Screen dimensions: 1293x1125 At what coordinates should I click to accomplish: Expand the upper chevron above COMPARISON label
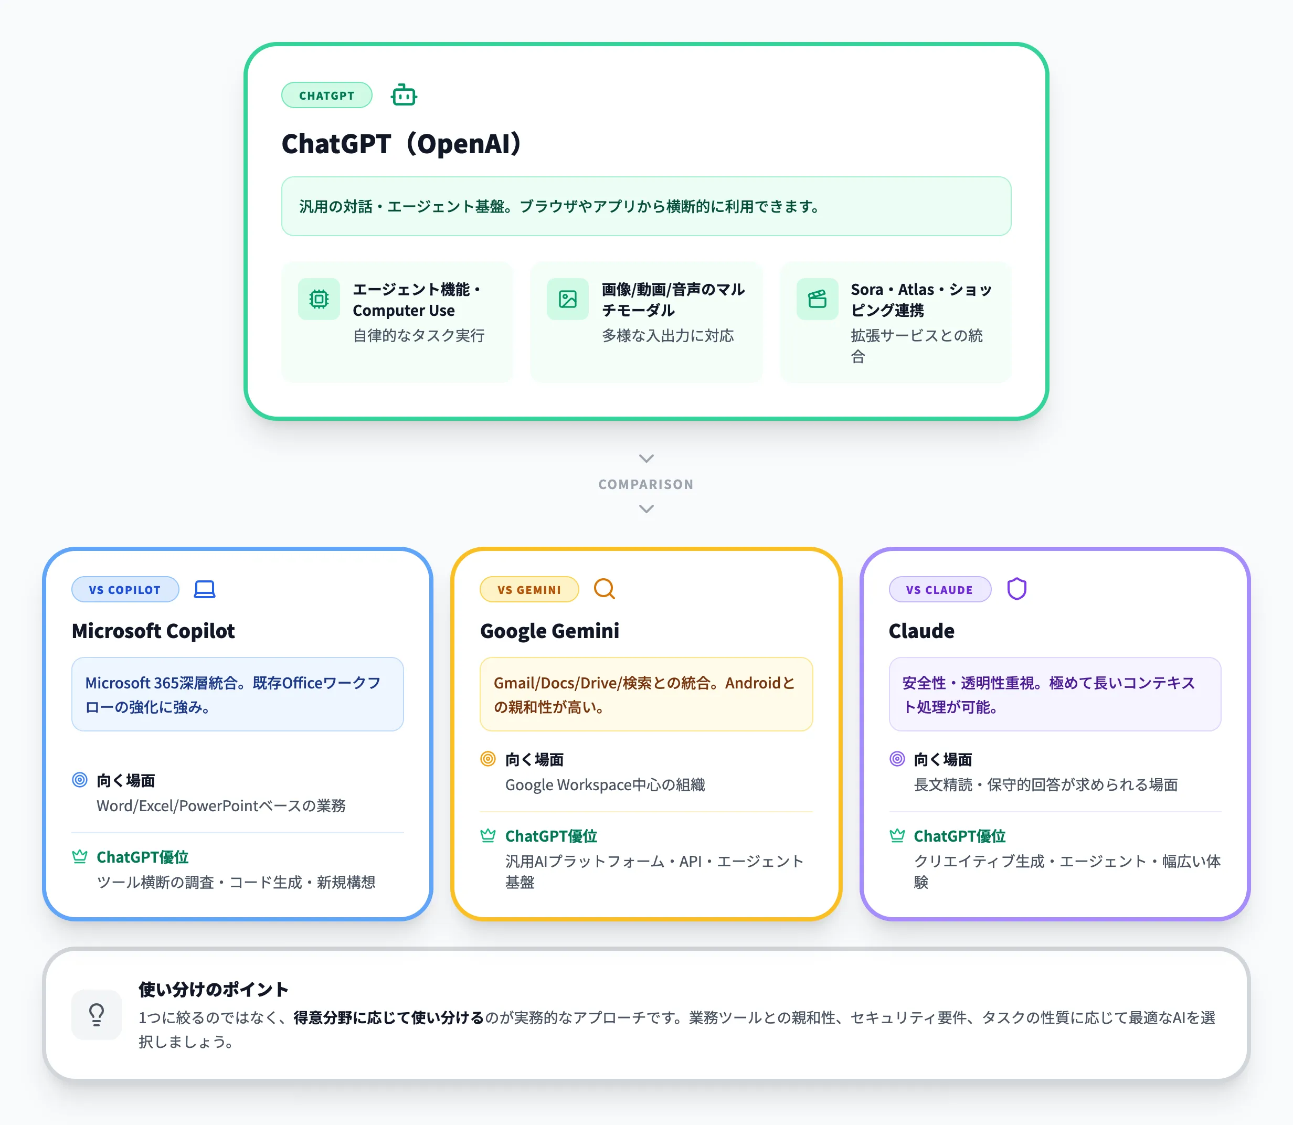(x=646, y=458)
